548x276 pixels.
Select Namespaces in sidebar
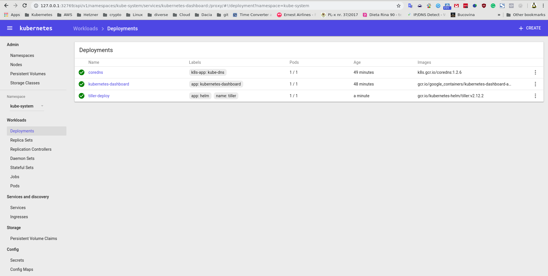click(22, 55)
